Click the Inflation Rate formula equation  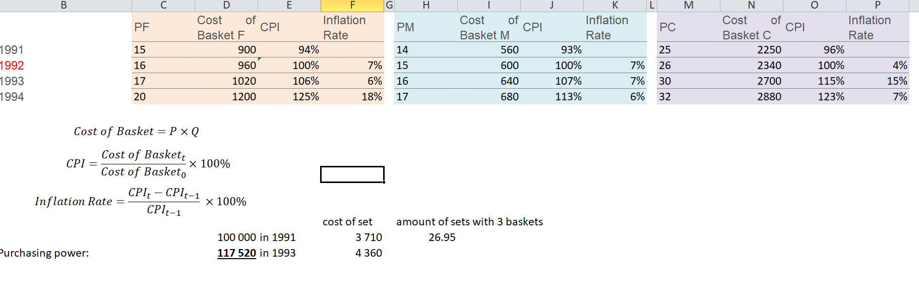pos(141,202)
